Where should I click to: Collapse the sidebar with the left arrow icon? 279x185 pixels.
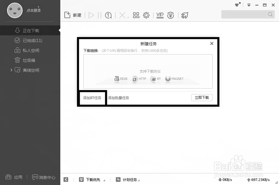[66, 179]
